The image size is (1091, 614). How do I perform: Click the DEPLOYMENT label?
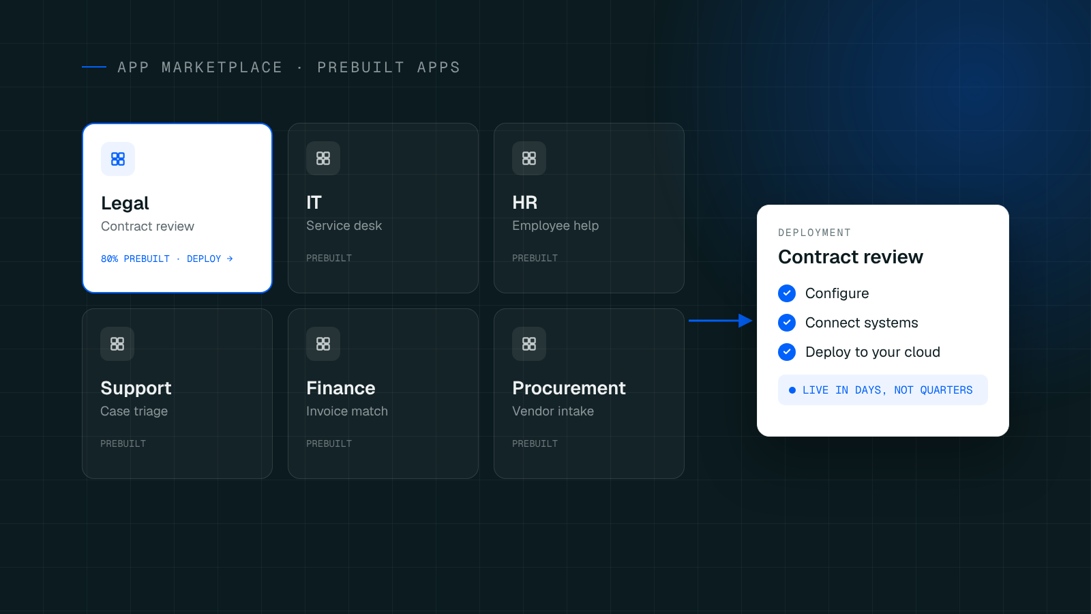point(814,233)
